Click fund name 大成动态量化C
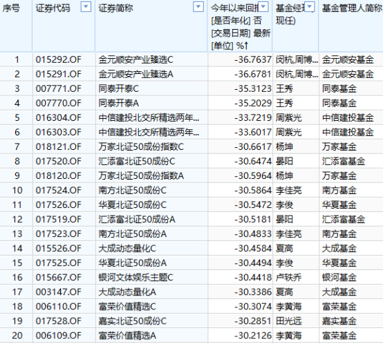The image size is (383, 344). tap(127, 249)
